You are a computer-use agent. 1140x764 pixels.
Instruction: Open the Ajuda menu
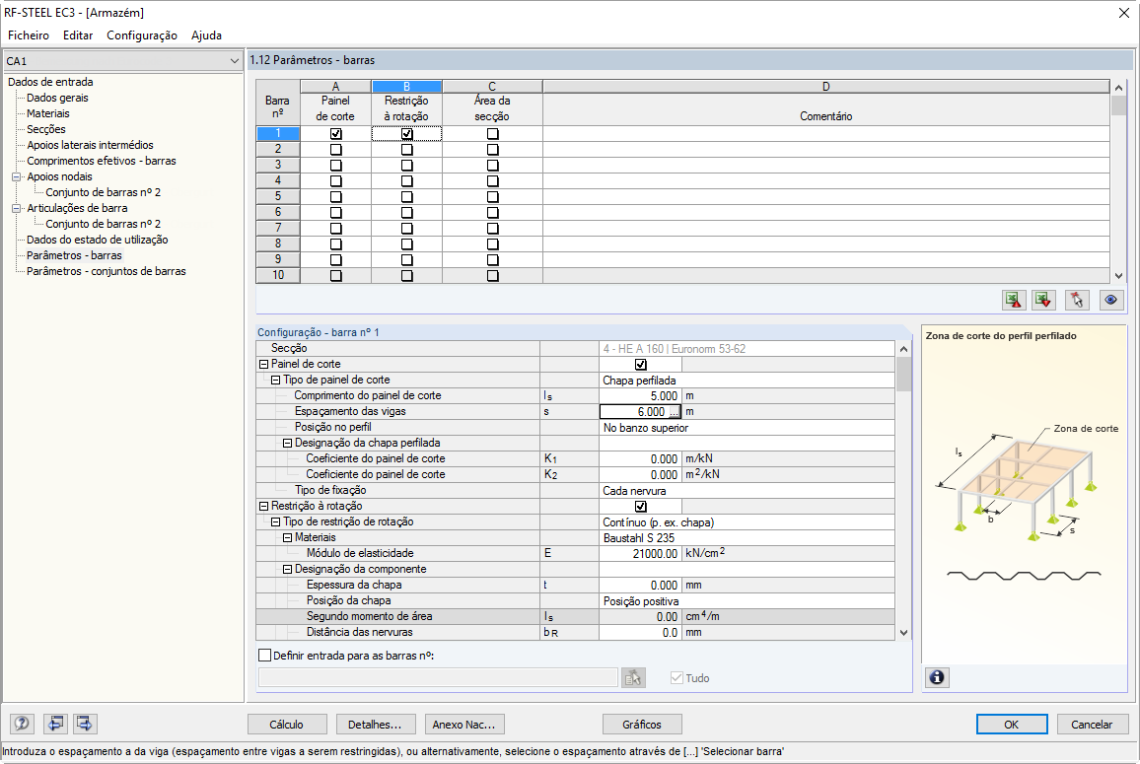(206, 35)
